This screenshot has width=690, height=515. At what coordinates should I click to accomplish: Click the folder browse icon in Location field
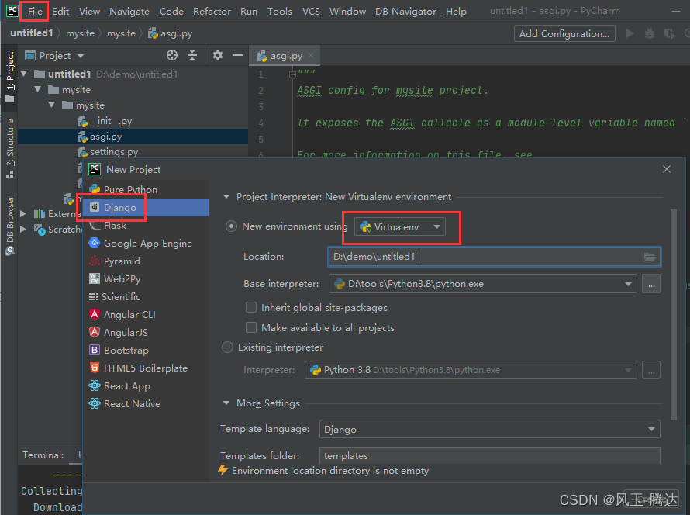pos(650,257)
